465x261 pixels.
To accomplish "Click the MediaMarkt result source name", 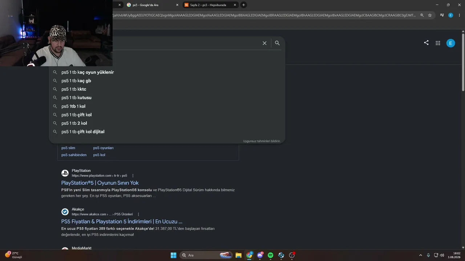I will tap(81, 248).
